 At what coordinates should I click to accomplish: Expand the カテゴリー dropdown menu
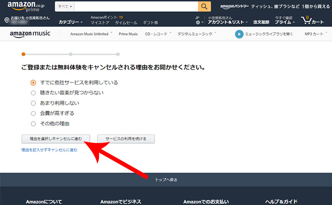[70, 22]
